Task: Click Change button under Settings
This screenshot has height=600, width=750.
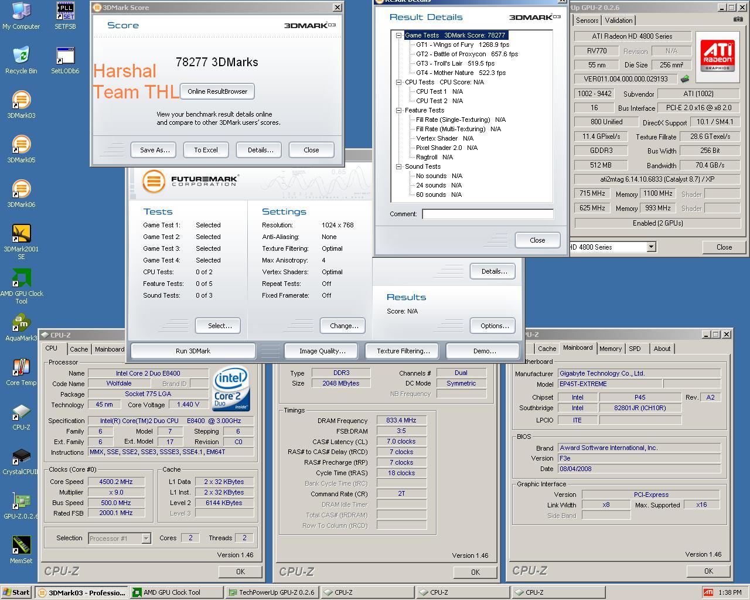Action: point(344,326)
